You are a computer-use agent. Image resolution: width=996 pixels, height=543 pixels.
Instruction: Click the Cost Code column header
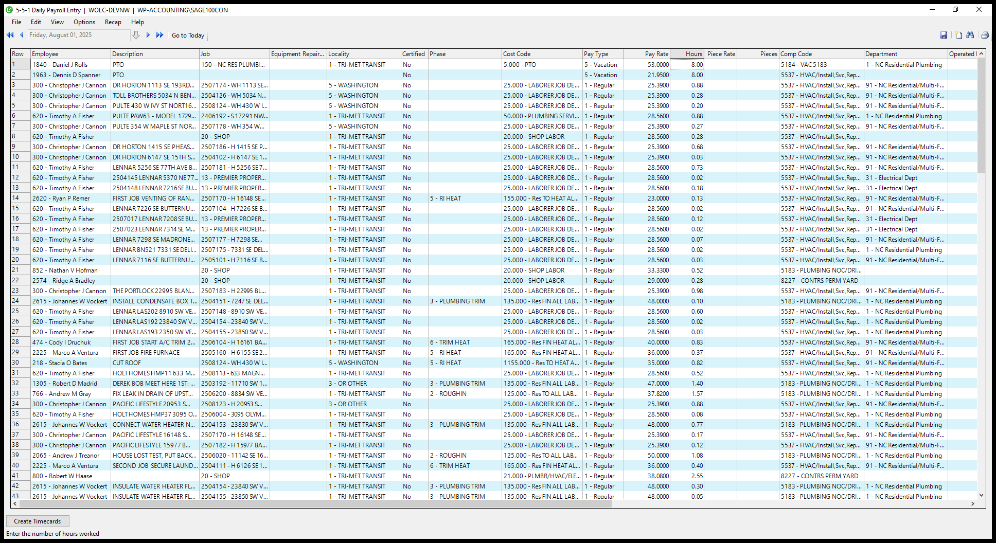[x=541, y=54]
